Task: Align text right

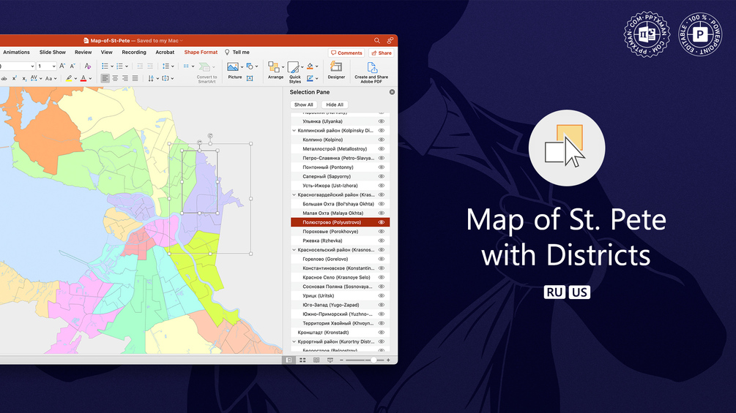Action: 125,78
